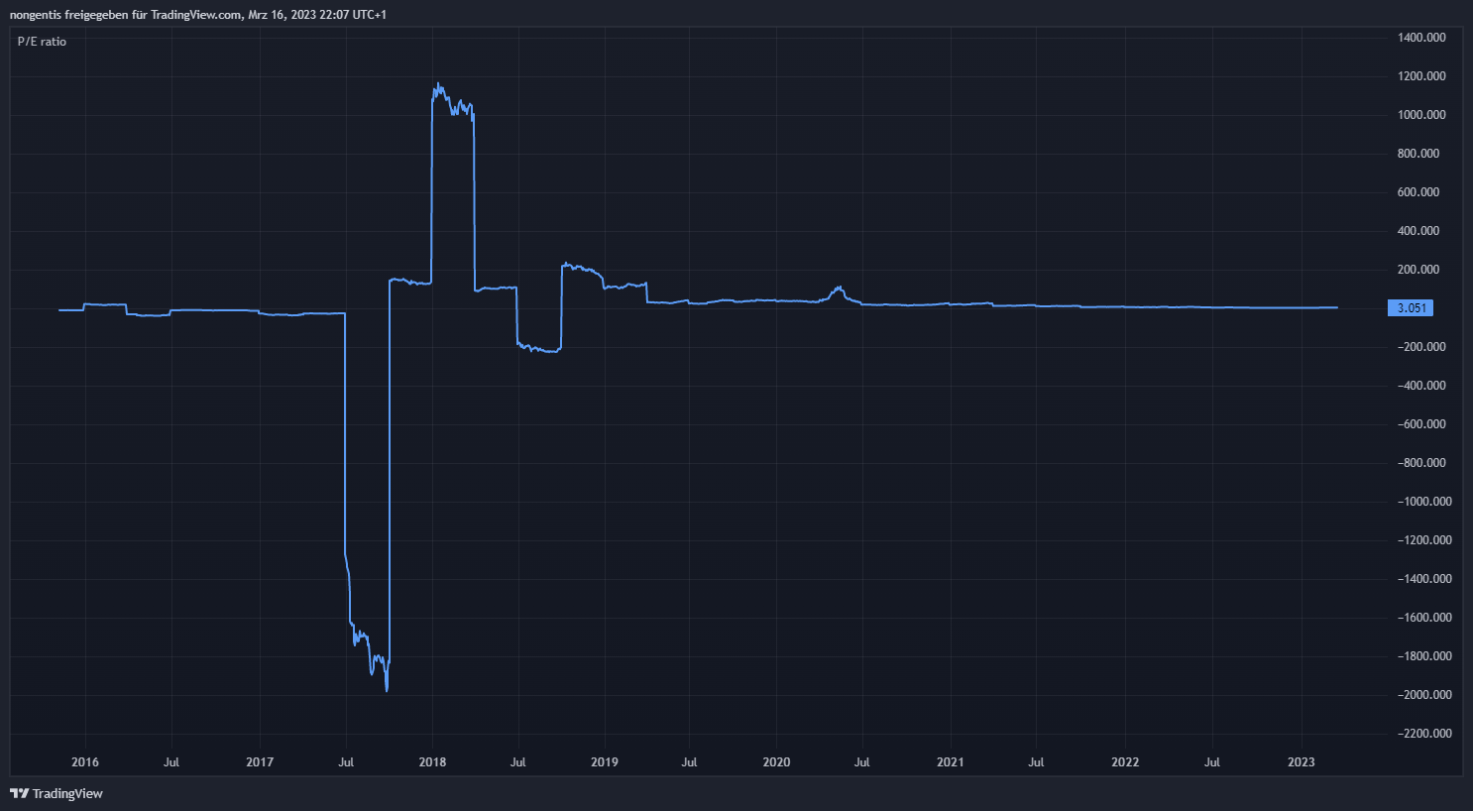Click the 2020 label on time axis

point(776,762)
